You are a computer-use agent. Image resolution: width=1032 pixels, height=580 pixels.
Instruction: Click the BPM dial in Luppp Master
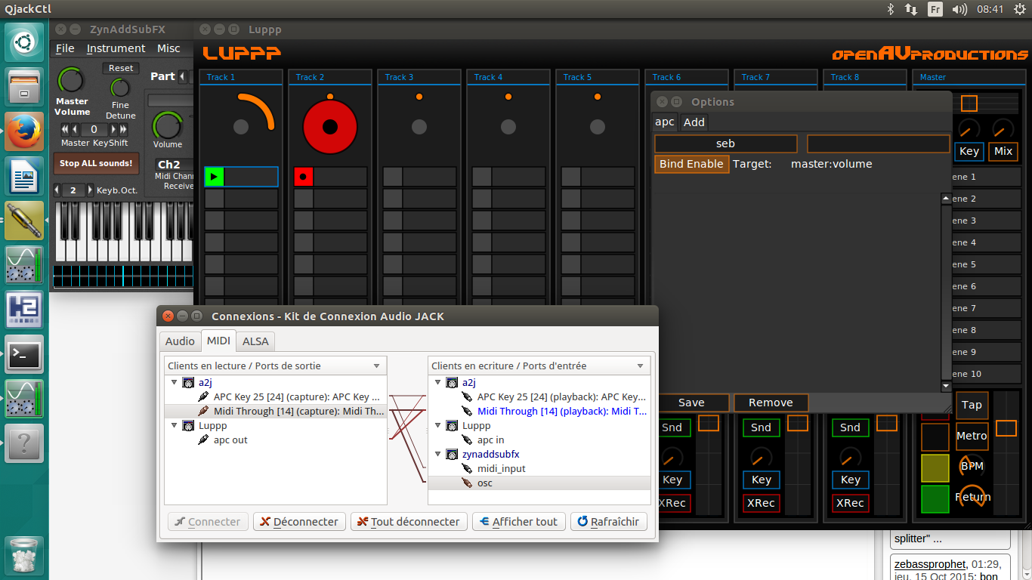(972, 466)
